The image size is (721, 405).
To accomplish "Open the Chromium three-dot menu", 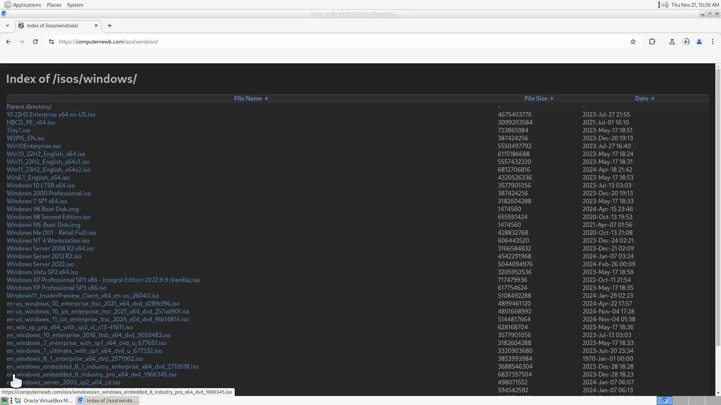I will click(x=713, y=42).
